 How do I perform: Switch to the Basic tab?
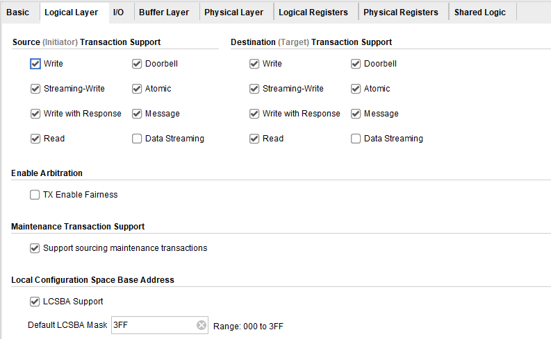[17, 12]
